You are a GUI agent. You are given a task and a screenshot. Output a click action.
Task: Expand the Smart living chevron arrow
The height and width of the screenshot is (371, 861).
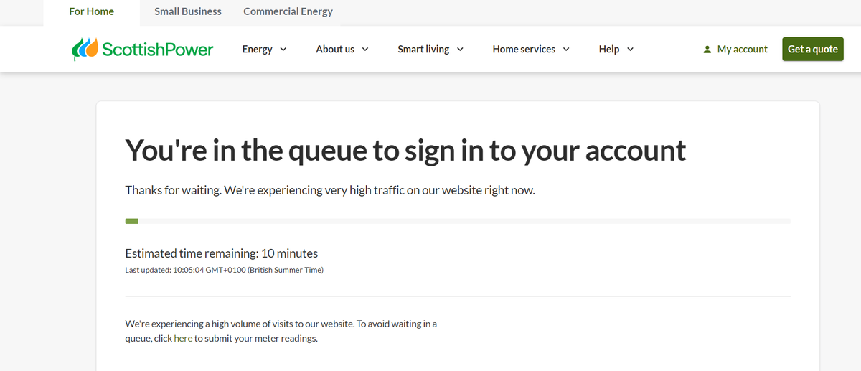(459, 49)
